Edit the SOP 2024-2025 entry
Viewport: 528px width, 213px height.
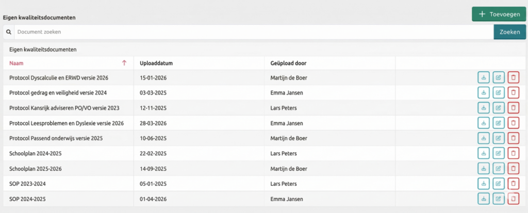pos(499,199)
